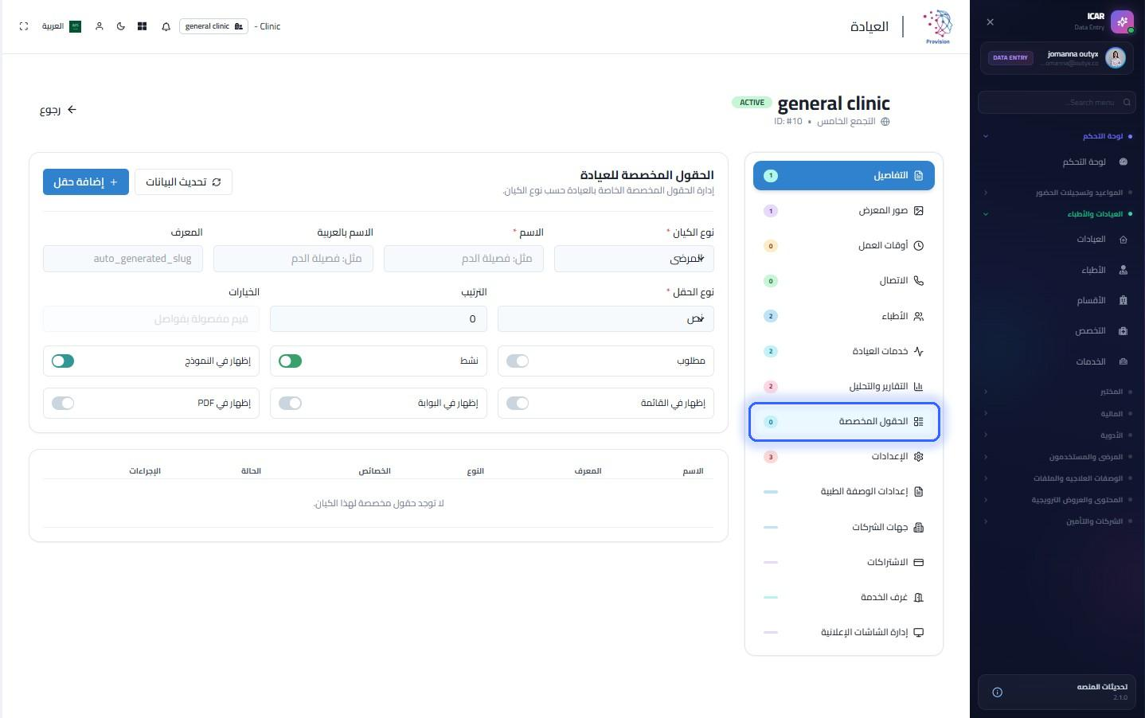Select the التقارير والتحليل reports tab
This screenshot has width=1145, height=718.
tap(844, 386)
